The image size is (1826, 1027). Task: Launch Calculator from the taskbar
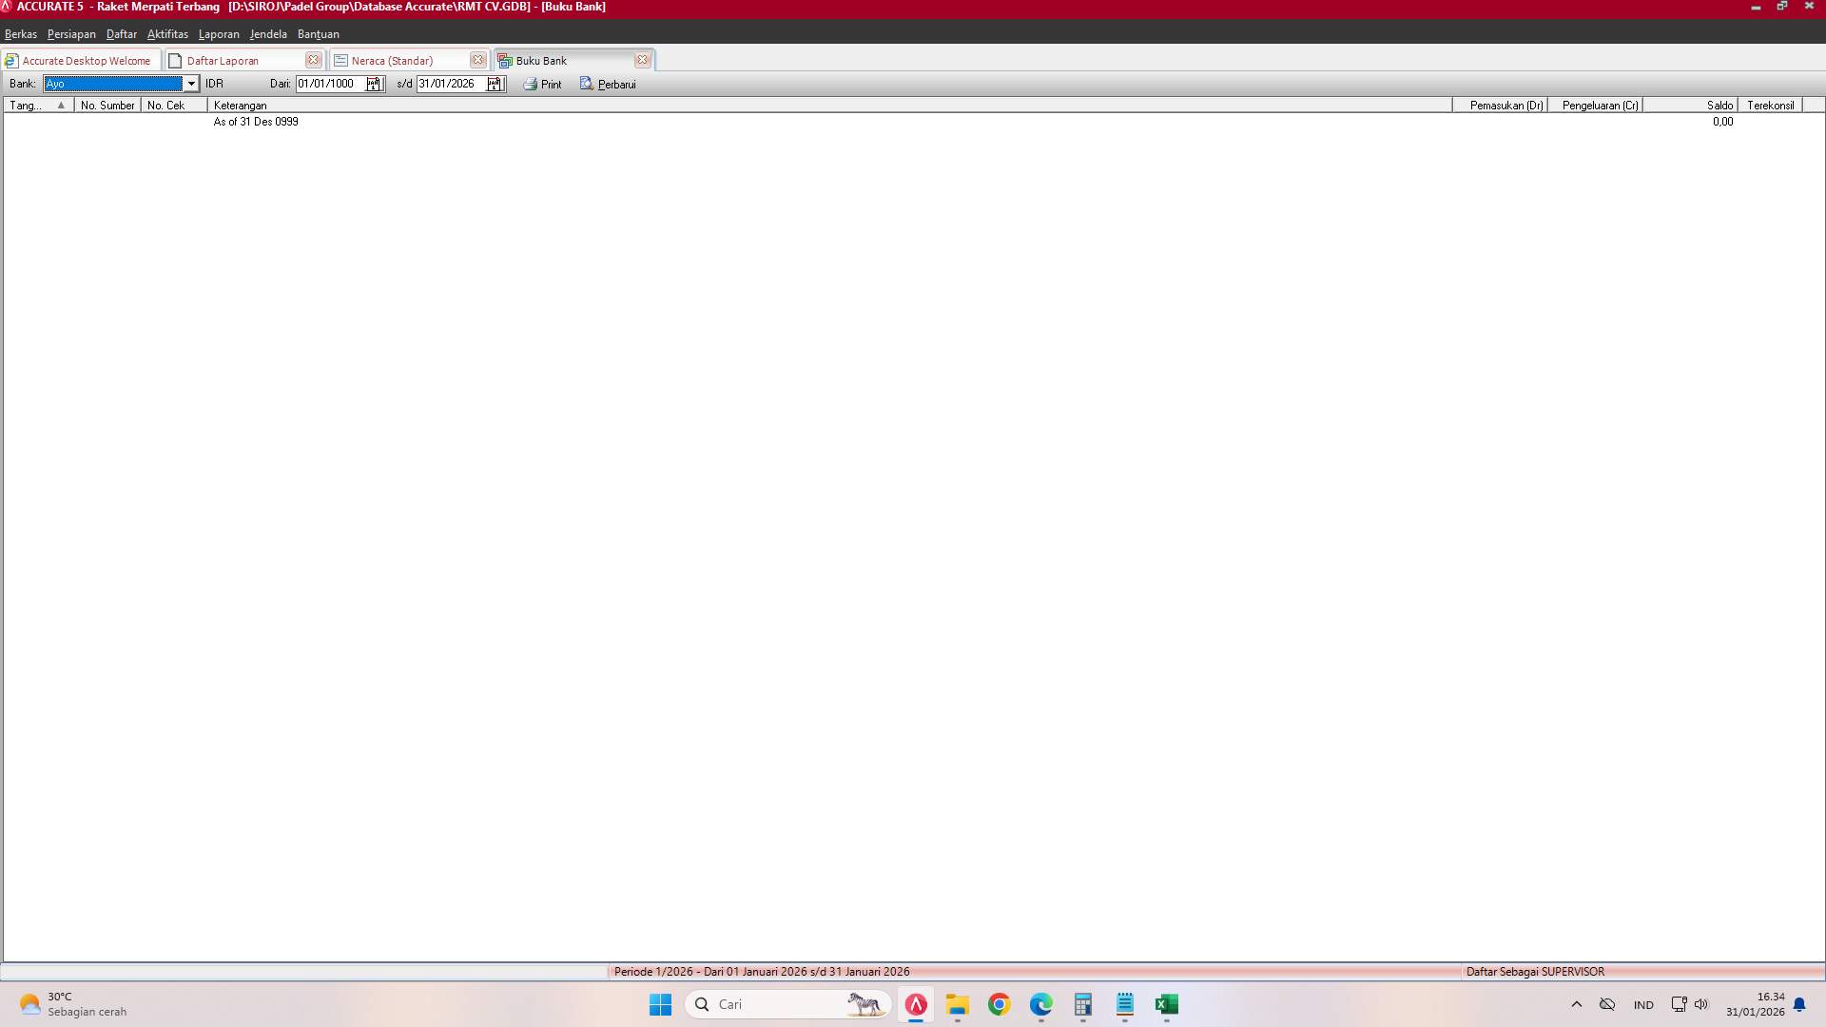point(1083,1004)
